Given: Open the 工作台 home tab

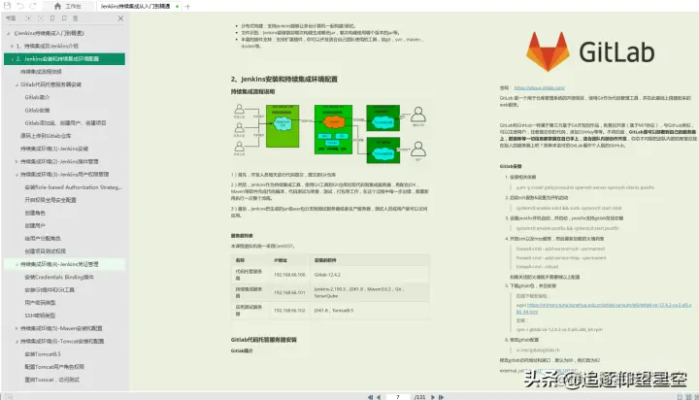Looking at the screenshot, I should coord(68,6).
